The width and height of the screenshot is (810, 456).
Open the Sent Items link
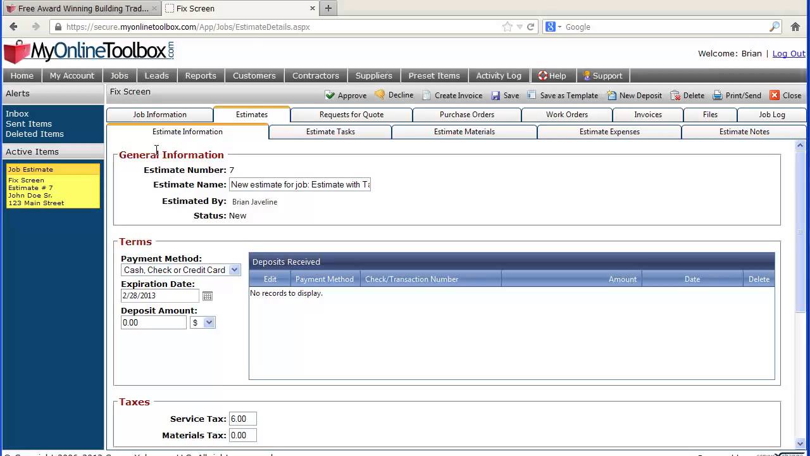(x=28, y=123)
